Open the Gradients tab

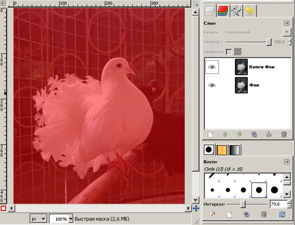(234, 150)
